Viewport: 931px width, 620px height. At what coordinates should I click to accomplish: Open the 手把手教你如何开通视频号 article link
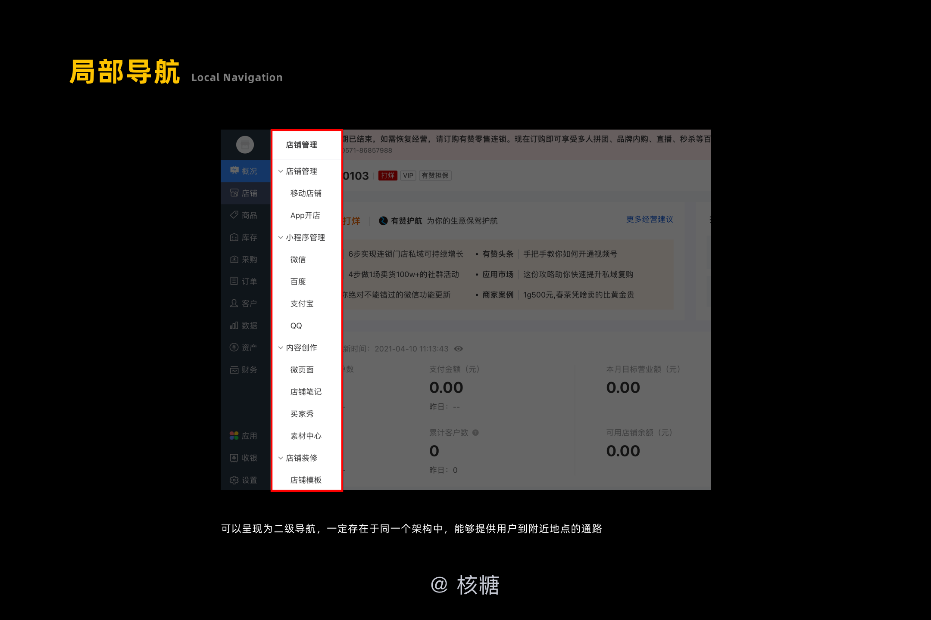(570, 254)
